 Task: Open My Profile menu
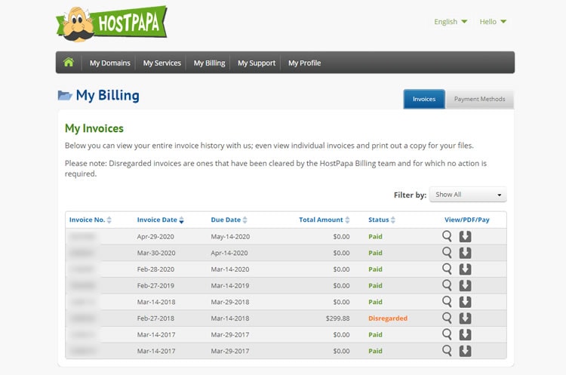[304, 63]
